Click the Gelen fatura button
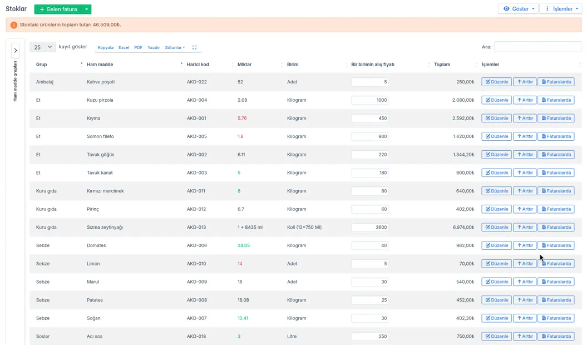587x345 pixels. pos(58,9)
